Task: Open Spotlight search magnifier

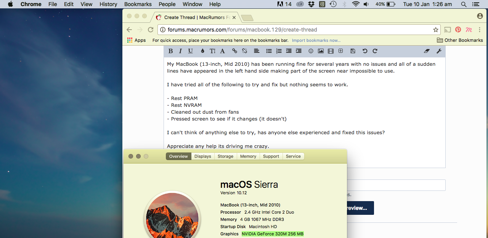Action: [x=464, y=4]
